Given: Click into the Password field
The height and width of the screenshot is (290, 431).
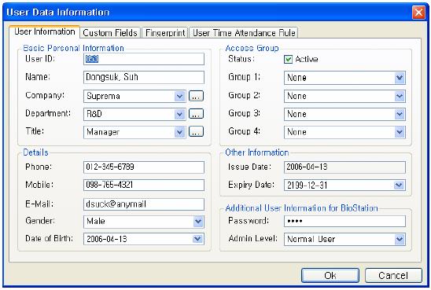Looking at the screenshot, I should (x=344, y=221).
